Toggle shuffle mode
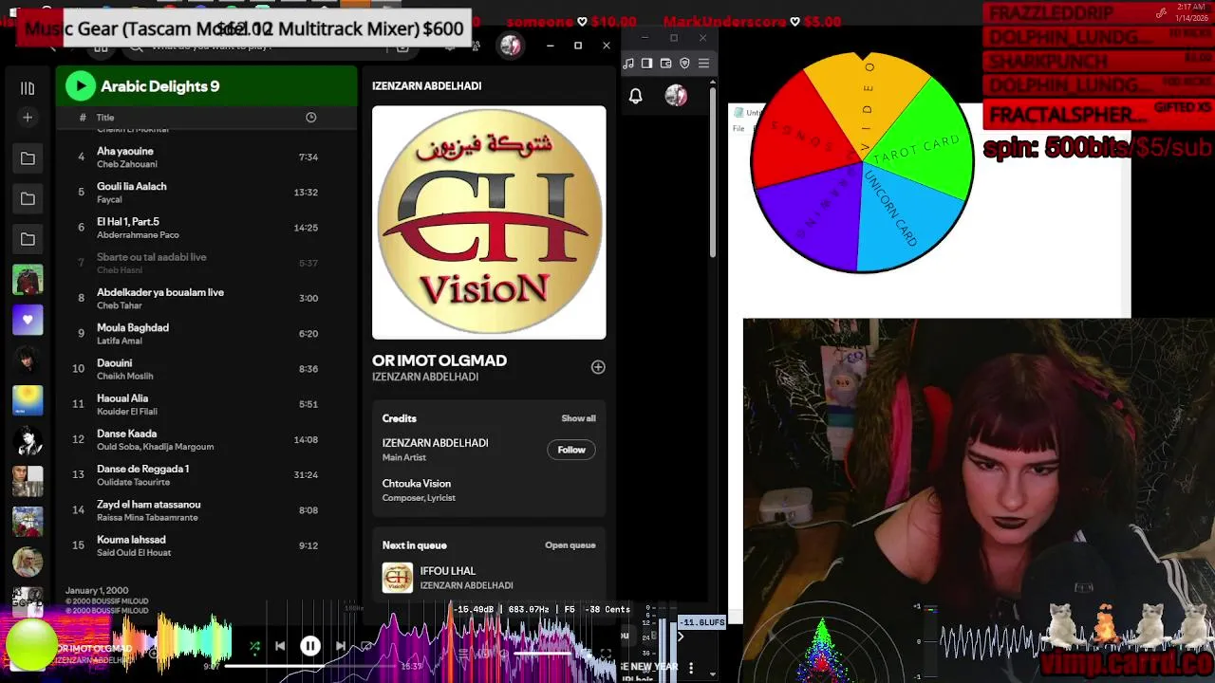This screenshot has width=1215, height=683. [254, 646]
